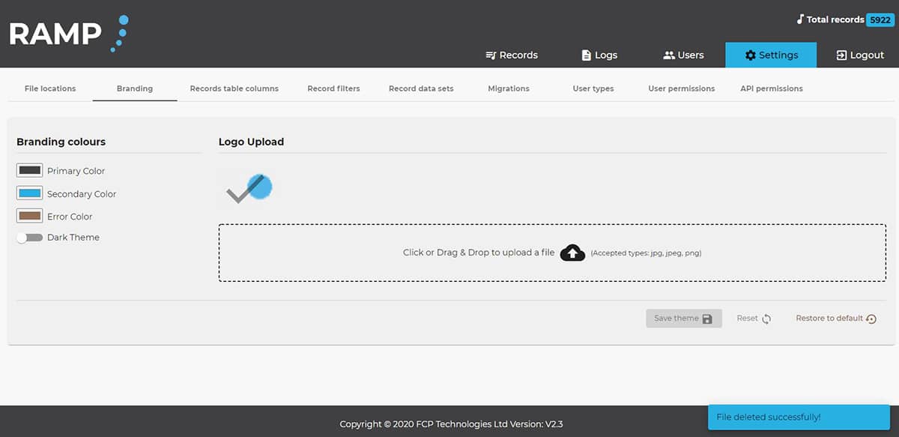This screenshot has height=437, width=899.
Task: Switch to the File locations tab
Action: (x=50, y=88)
